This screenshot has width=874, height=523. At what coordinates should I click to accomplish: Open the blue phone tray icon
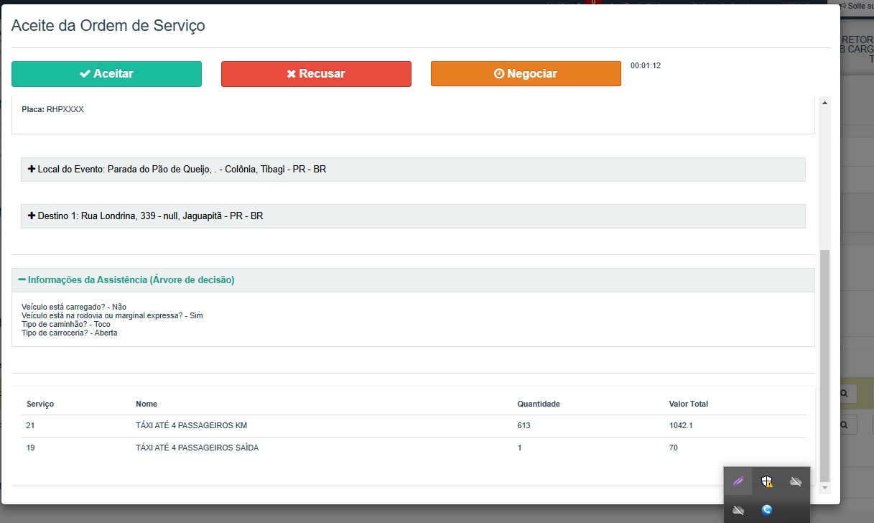click(x=767, y=510)
